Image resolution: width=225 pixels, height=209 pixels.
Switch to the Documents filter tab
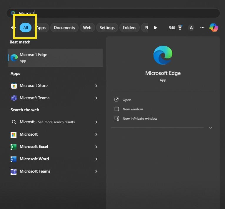[64, 28]
